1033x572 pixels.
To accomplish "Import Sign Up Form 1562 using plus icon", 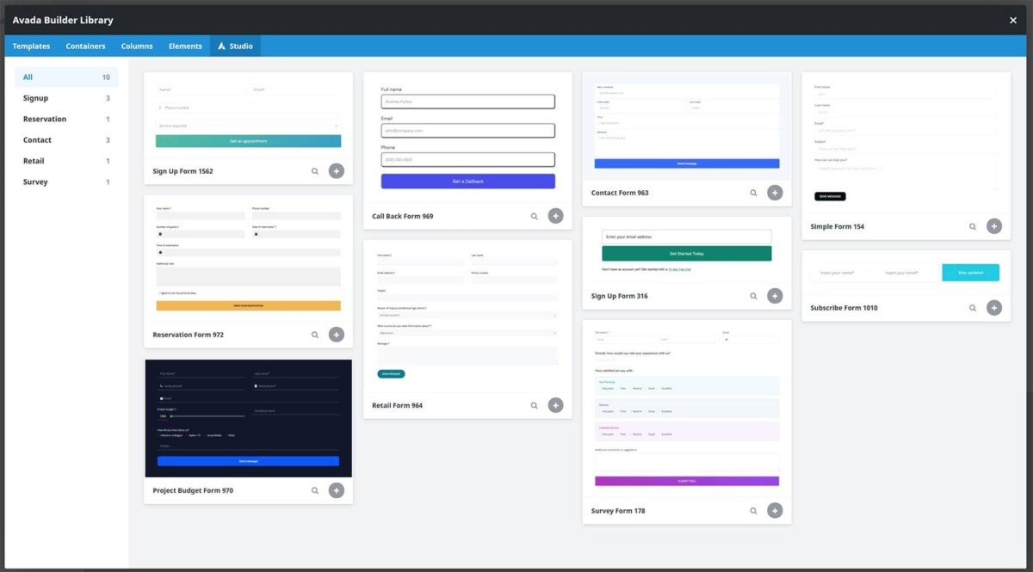I will [x=336, y=170].
